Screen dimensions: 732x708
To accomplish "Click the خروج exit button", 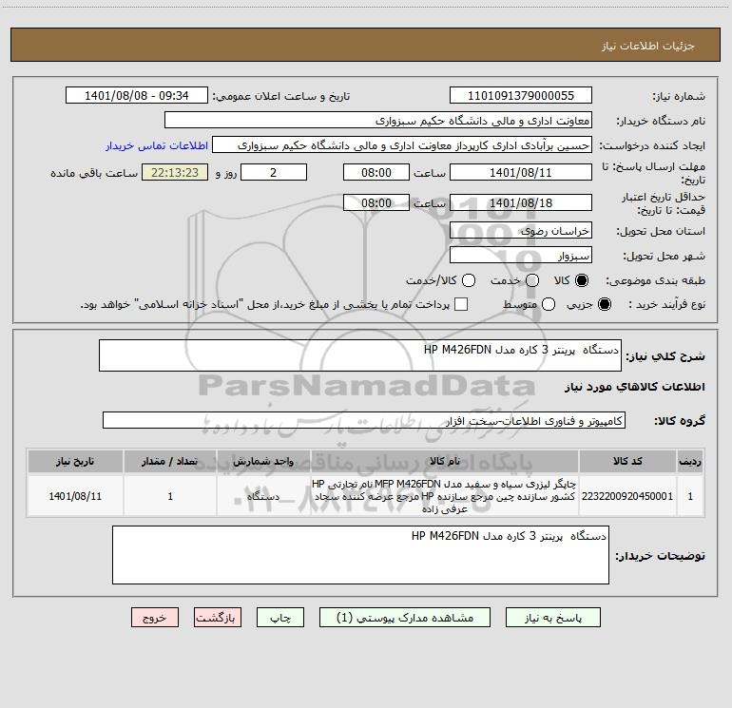I will tap(155, 618).
